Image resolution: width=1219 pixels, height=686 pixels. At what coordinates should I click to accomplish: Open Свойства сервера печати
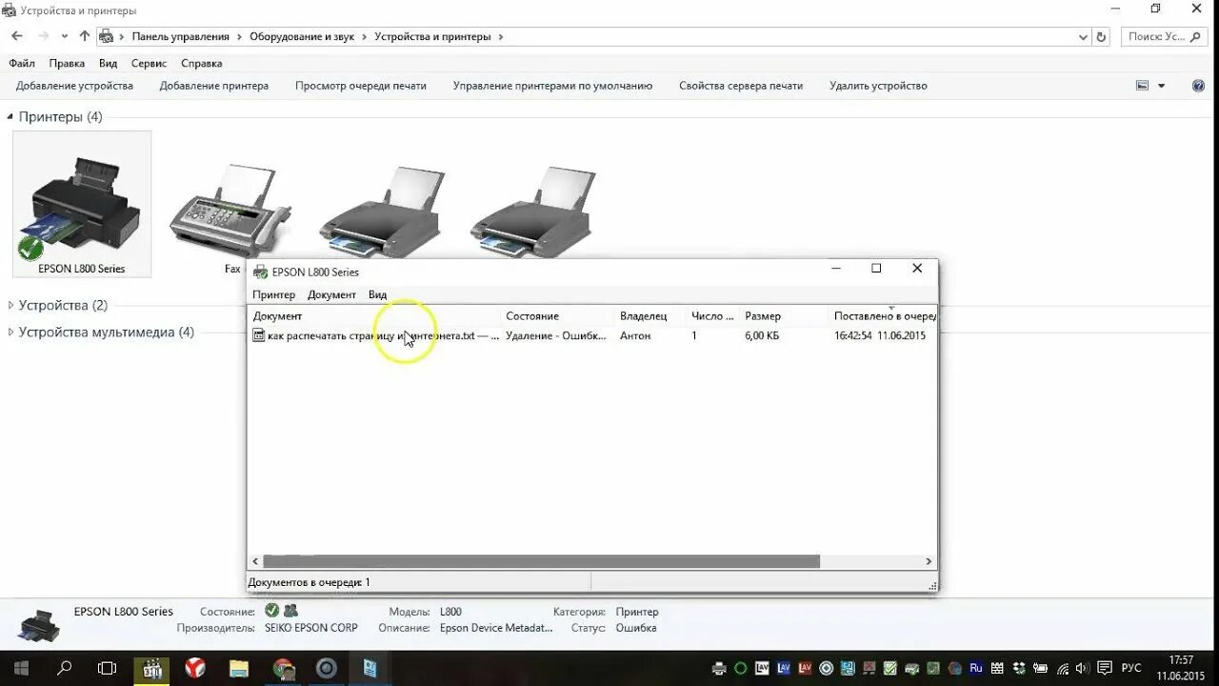tap(741, 86)
